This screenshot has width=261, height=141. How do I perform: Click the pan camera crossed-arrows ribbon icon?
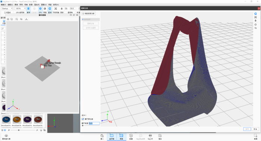(56, 9)
